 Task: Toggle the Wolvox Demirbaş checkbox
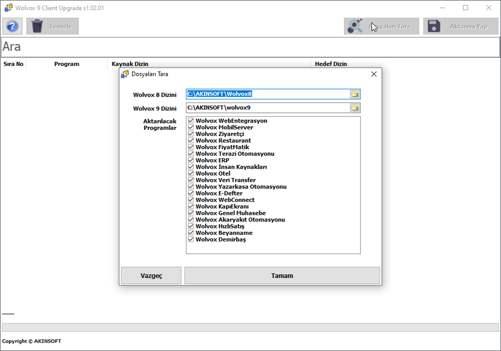[x=191, y=240]
